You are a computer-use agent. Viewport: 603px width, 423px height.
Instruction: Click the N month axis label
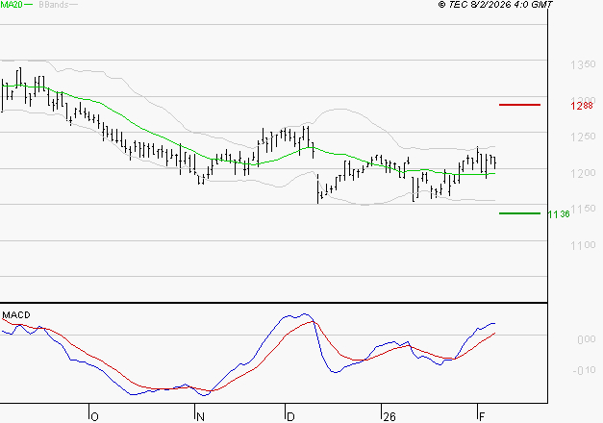coord(200,416)
